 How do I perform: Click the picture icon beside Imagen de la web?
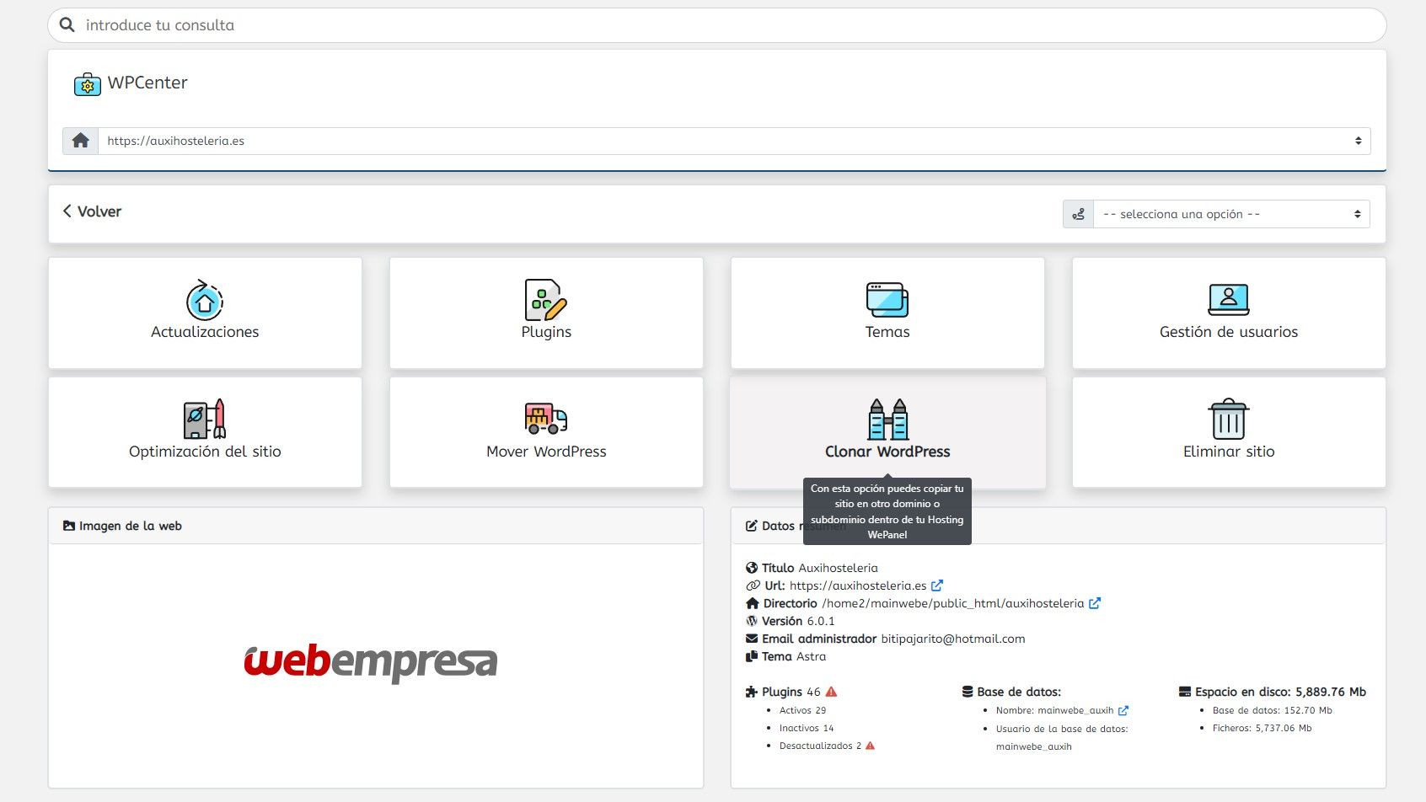pos(69,526)
